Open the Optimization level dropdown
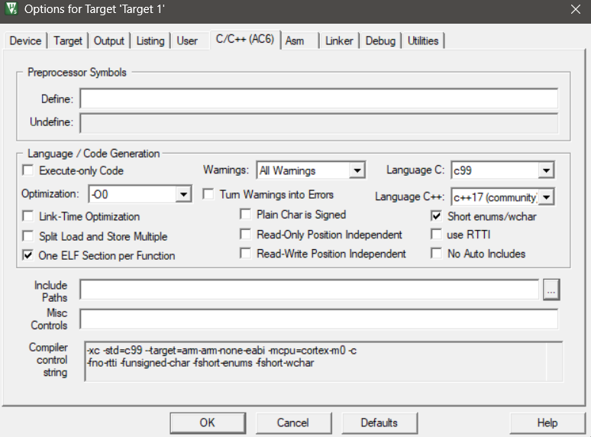 point(183,195)
